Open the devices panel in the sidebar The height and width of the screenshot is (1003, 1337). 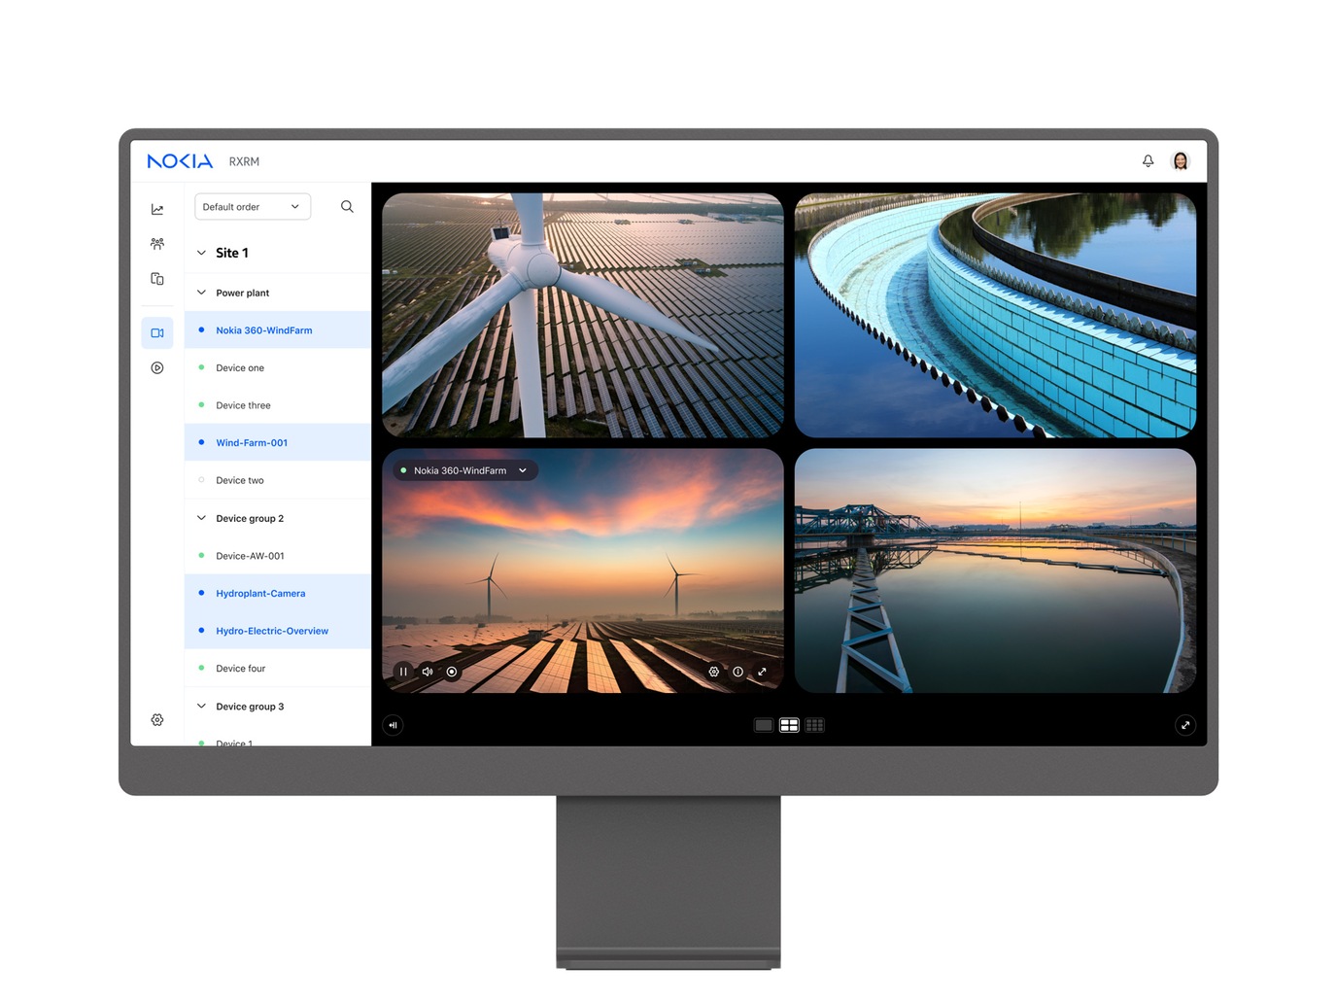[157, 279]
